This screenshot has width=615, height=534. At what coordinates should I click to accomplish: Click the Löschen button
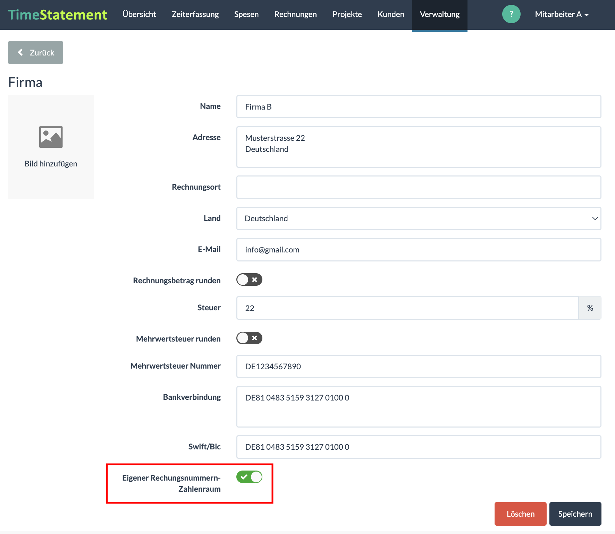coord(520,514)
